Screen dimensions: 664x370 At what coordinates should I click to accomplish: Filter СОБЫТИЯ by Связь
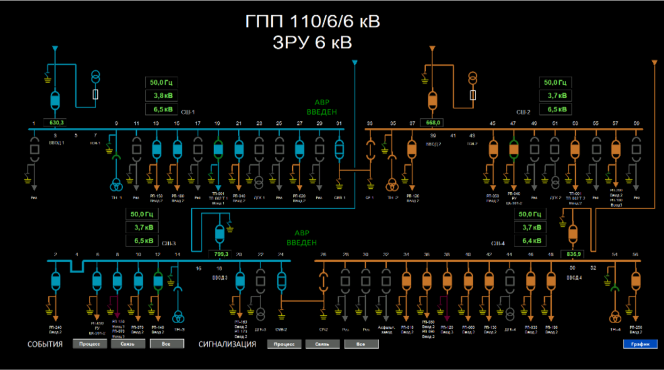128,344
